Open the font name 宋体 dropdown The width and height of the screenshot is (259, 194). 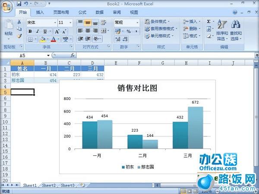click(x=55, y=23)
